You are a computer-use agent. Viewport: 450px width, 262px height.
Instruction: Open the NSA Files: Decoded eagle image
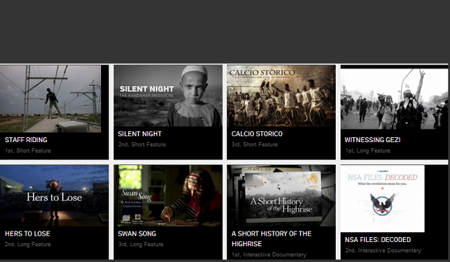pyautogui.click(x=383, y=198)
